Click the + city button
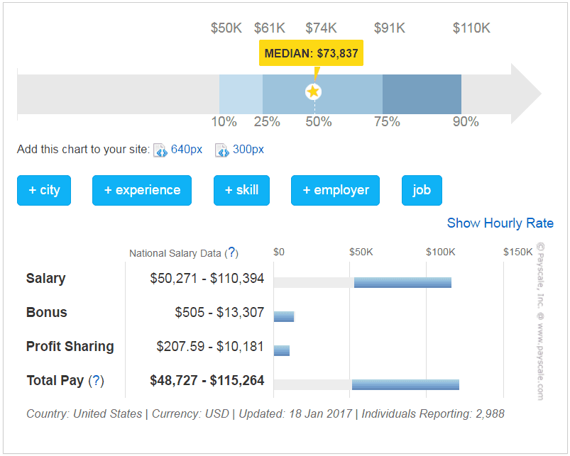570x456 pixels. (x=44, y=190)
